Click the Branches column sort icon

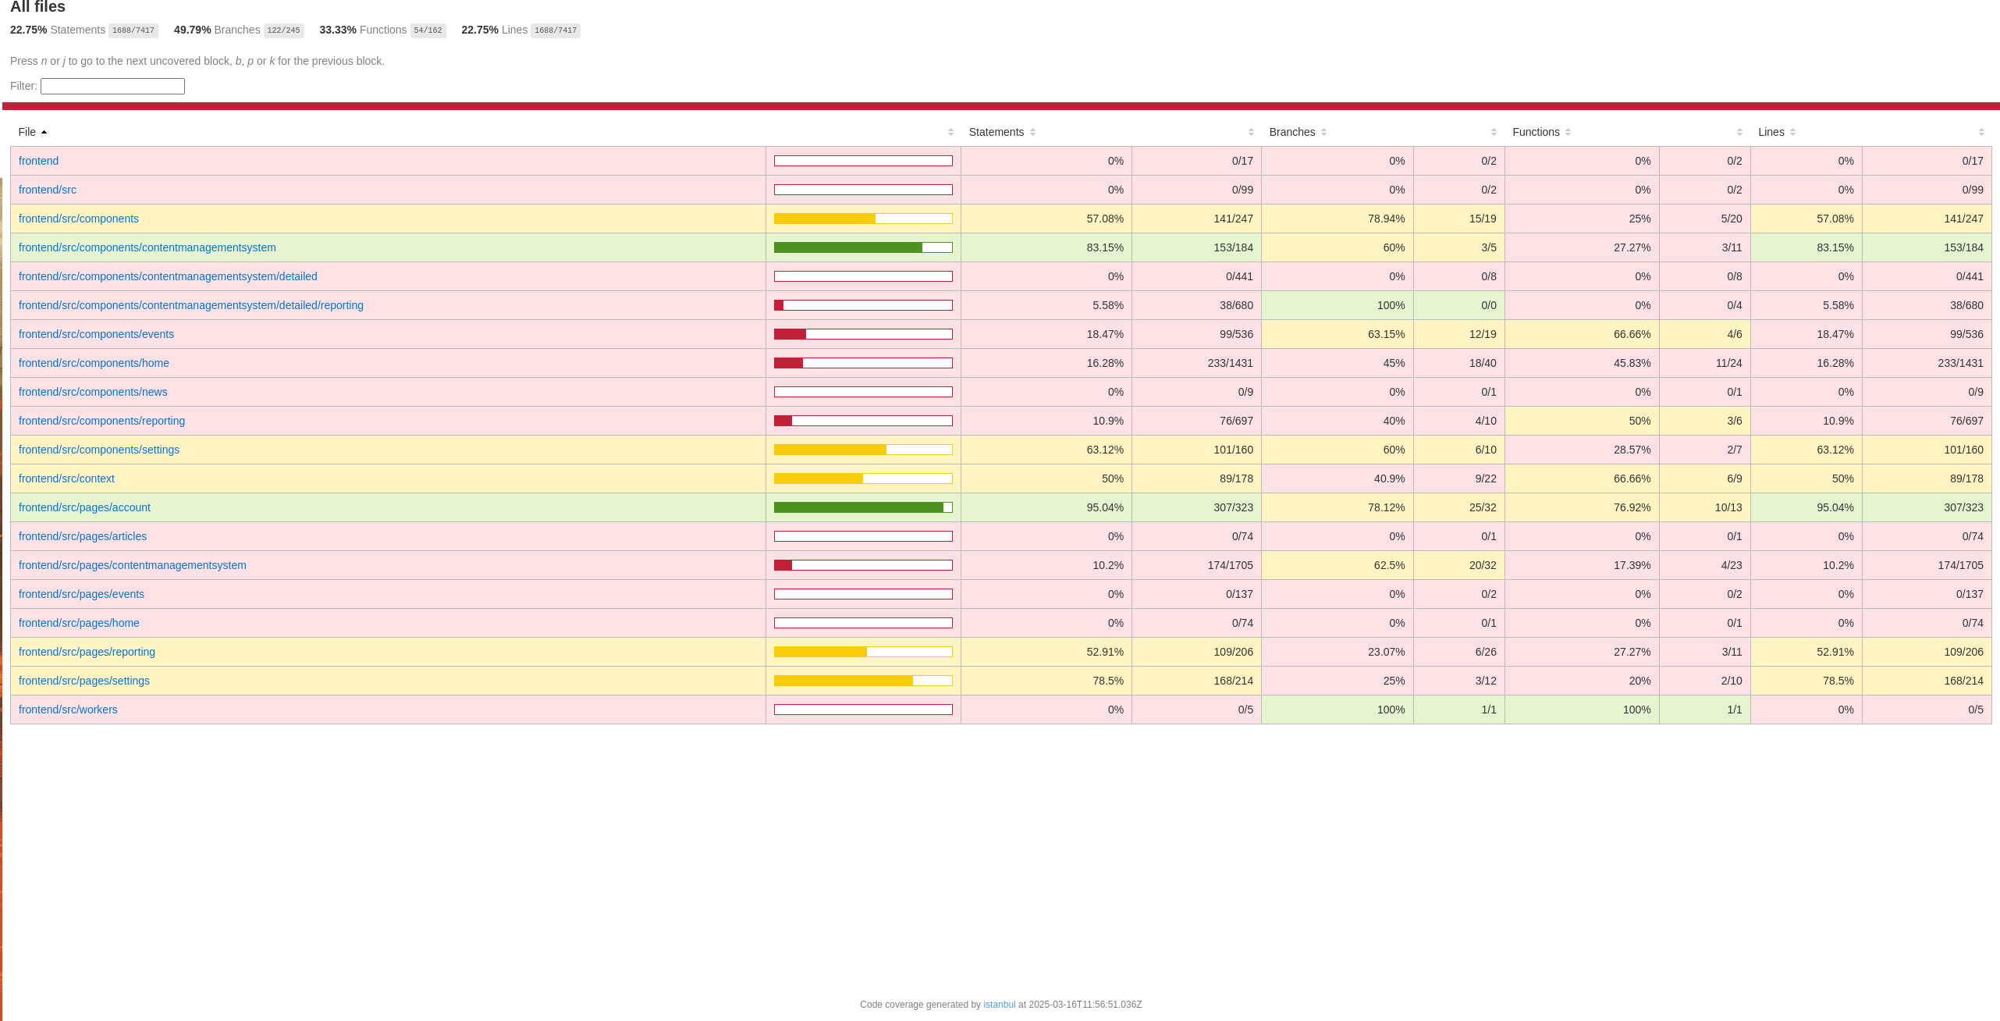click(1323, 132)
